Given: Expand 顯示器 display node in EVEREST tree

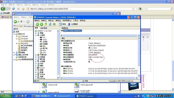Looking at the screenshot, I should click(x=36, y=59).
